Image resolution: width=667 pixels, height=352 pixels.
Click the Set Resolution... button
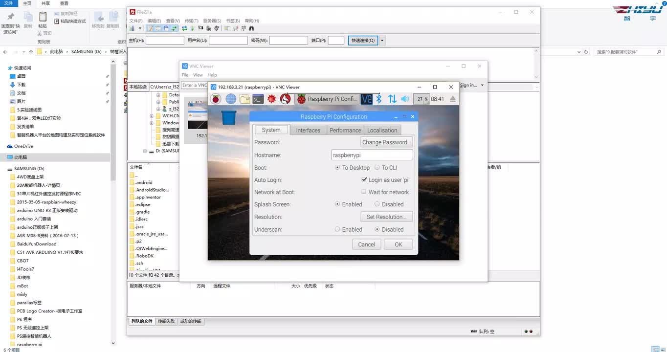[x=386, y=217]
